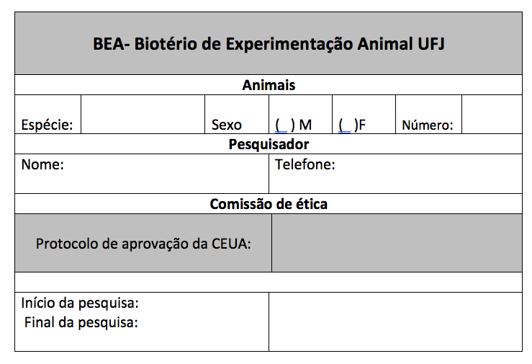The width and height of the screenshot is (532, 364).
Task: Click the BEA Biotério title header
Action: click(x=269, y=44)
